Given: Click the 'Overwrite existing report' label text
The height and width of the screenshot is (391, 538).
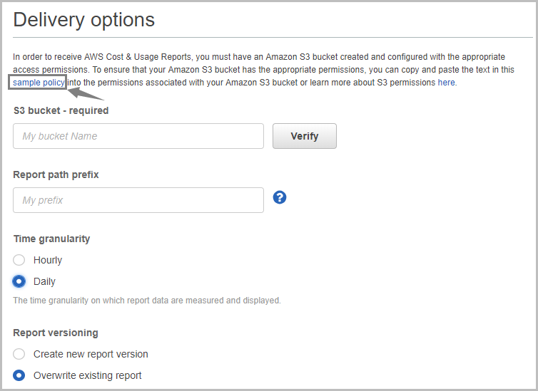Looking at the screenshot, I should pyautogui.click(x=87, y=375).
